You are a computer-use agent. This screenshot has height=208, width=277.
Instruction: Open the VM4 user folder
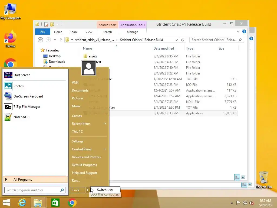coord(75,83)
